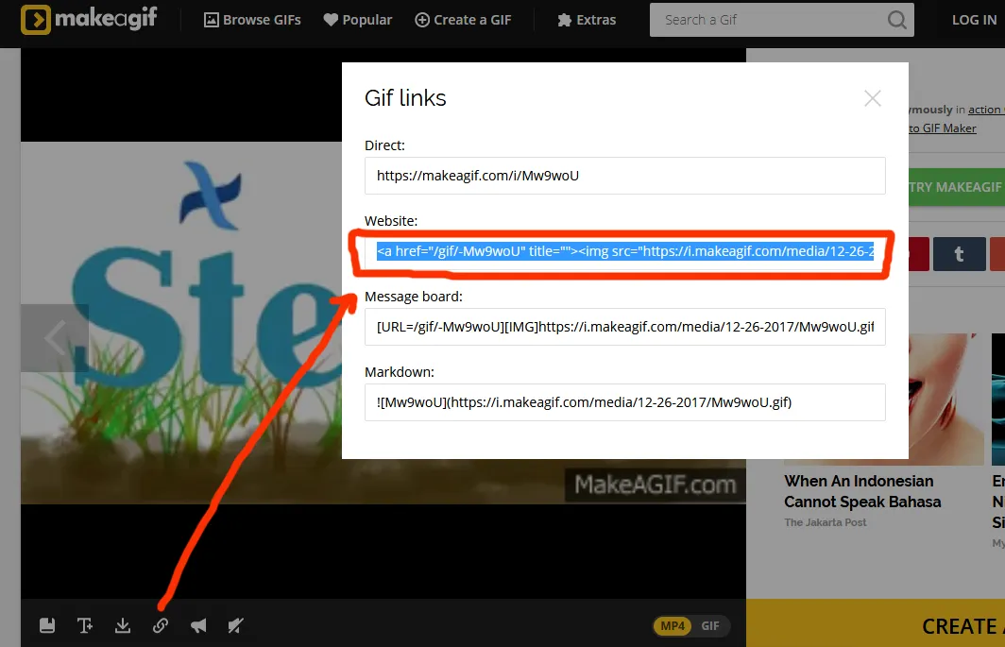Share on Tumblr
This screenshot has height=647, width=1005.
coord(959,254)
